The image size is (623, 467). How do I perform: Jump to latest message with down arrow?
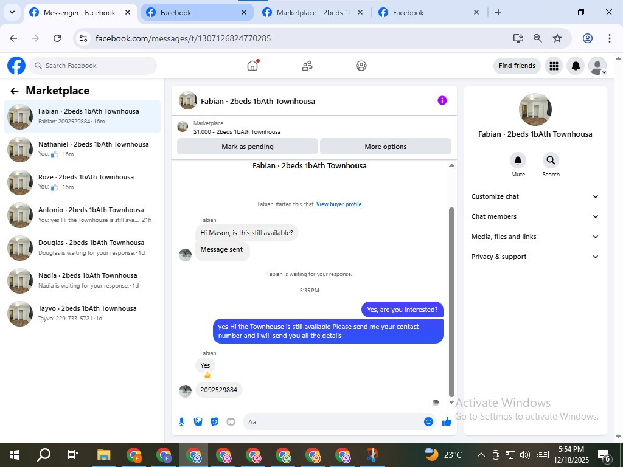click(451, 403)
